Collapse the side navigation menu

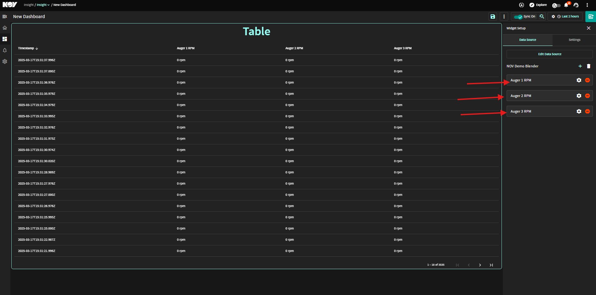coord(5,17)
